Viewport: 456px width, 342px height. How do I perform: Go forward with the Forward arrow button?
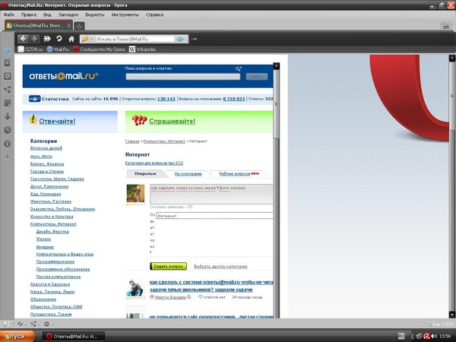point(33,39)
